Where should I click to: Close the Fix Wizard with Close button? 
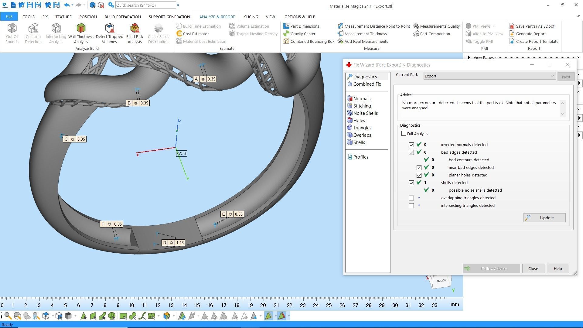(533, 268)
